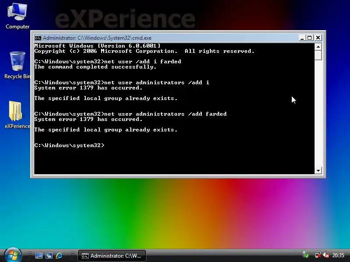
Task: Click 'The command completed successfully.' line
Action: 95,67
